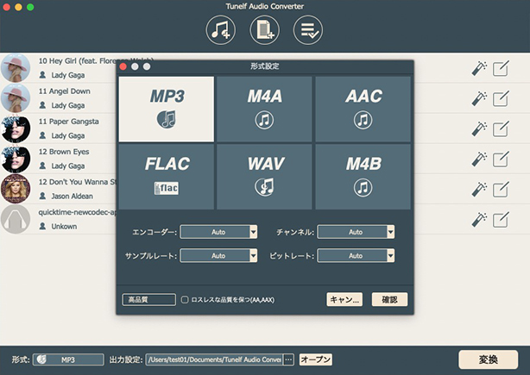
Task: Click the add music files icon
Action: pyautogui.click(x=220, y=30)
